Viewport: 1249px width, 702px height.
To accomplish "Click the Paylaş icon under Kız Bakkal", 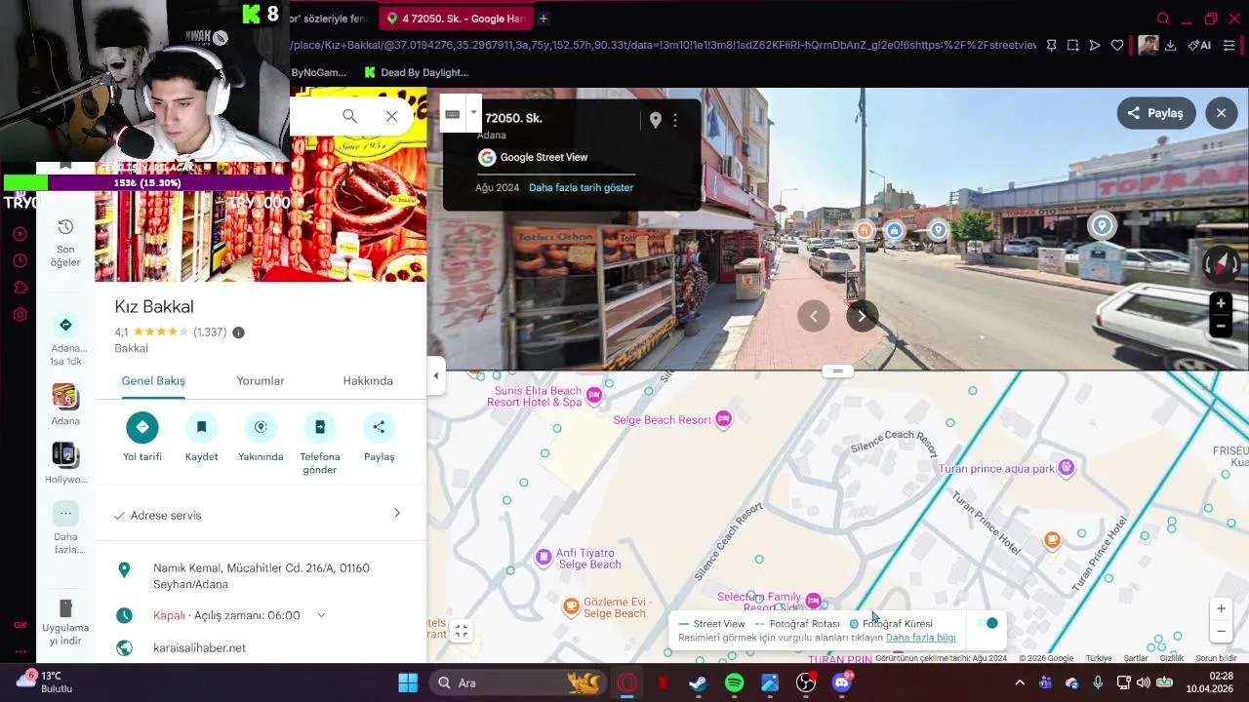I will 379,427.
